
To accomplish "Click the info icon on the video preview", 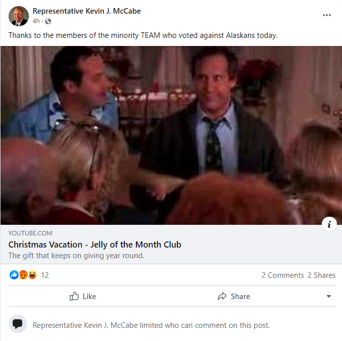I will 329,224.
